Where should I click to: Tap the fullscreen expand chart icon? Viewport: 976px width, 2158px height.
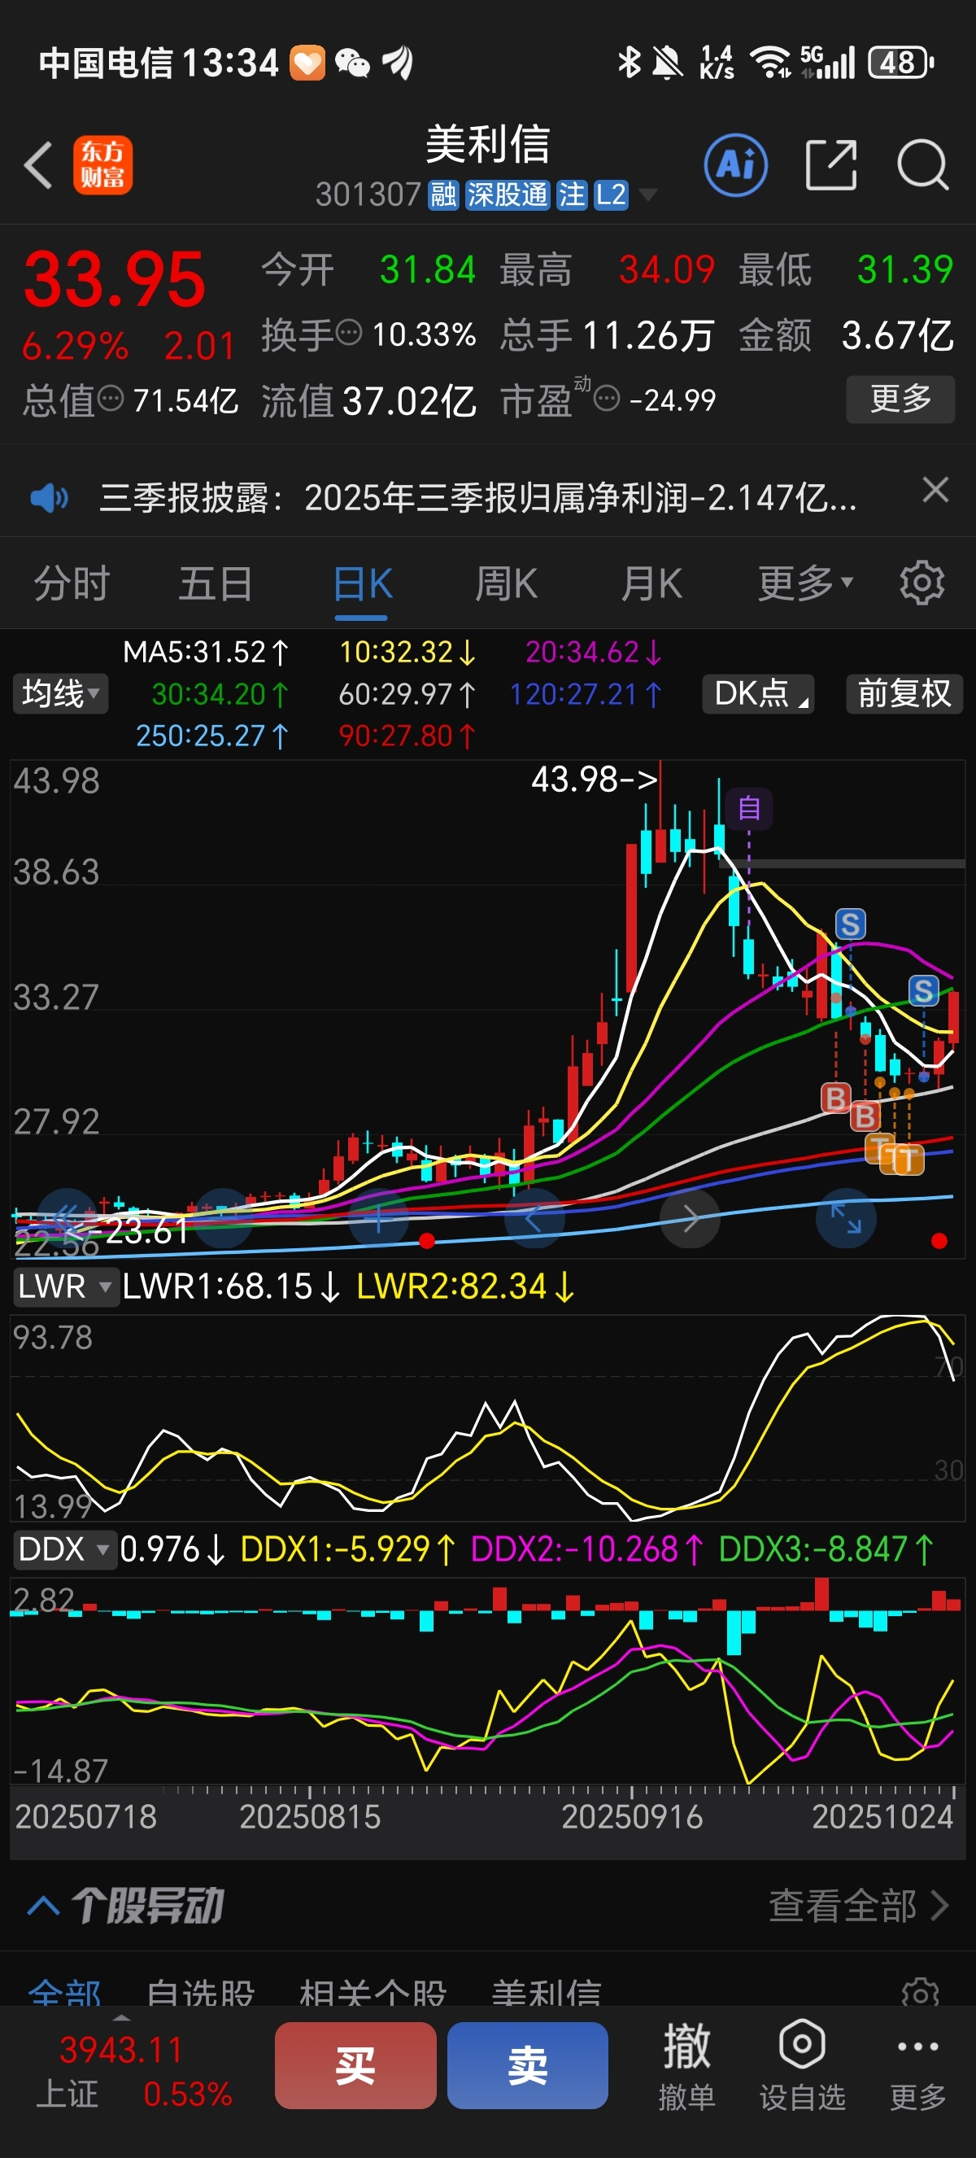click(x=845, y=1218)
